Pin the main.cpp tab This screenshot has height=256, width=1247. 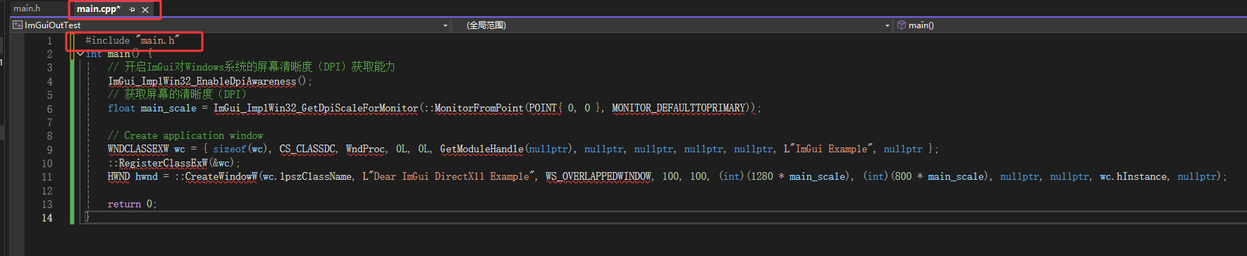(133, 9)
